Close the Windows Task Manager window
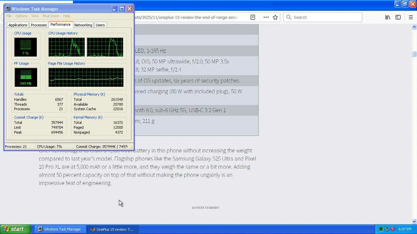The height and width of the screenshot is (234, 417). click(x=129, y=9)
